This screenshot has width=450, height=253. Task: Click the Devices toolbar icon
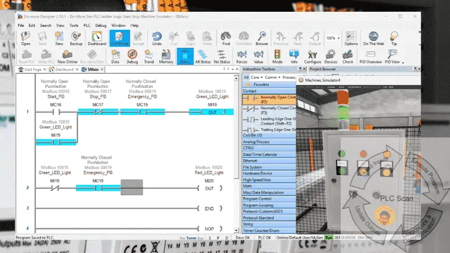pos(331,56)
